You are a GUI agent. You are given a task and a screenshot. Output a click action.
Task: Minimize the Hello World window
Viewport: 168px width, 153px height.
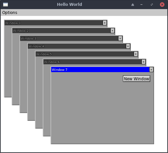pyautogui.click(x=141, y=5)
